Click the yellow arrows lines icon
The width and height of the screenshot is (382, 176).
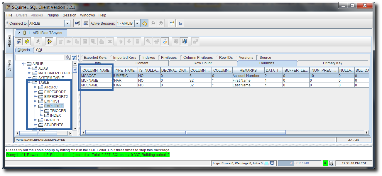pos(49,41)
